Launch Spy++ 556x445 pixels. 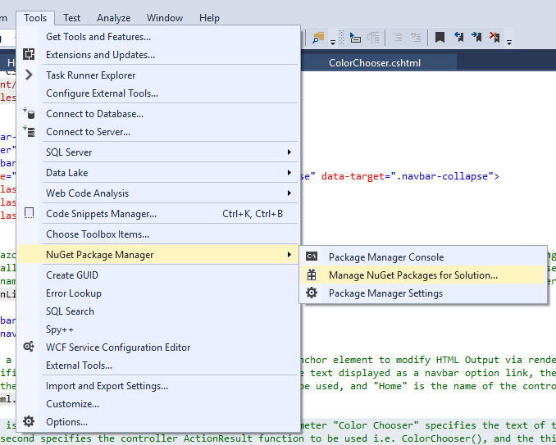(x=157, y=329)
